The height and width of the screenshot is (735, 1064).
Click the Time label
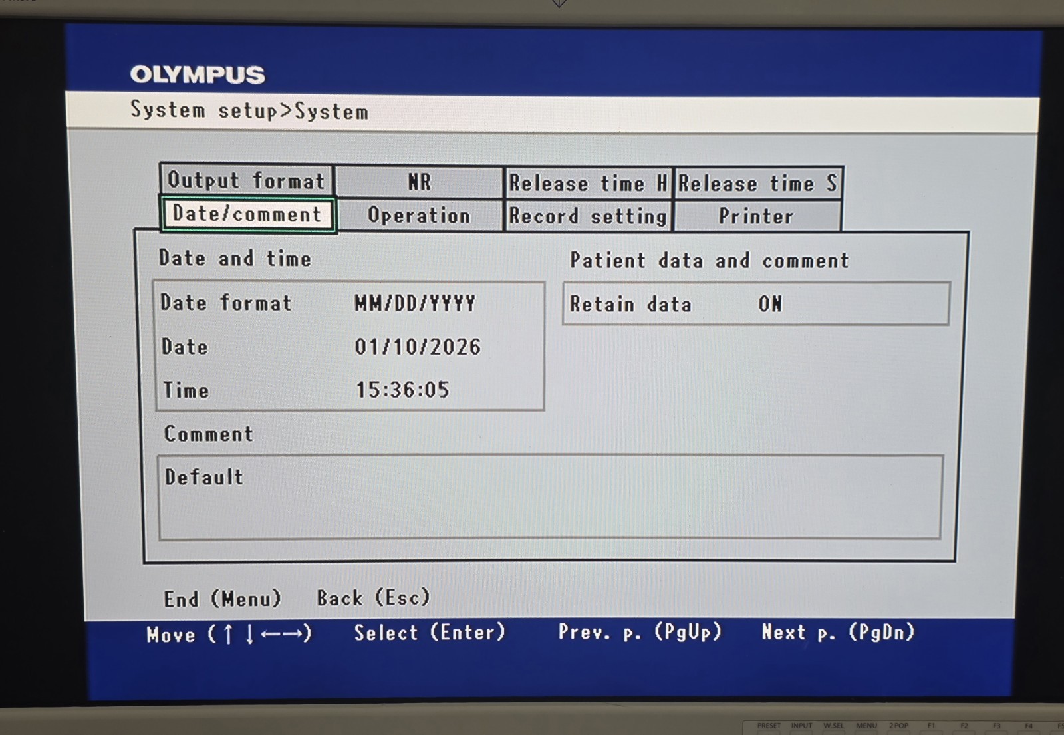coord(186,390)
